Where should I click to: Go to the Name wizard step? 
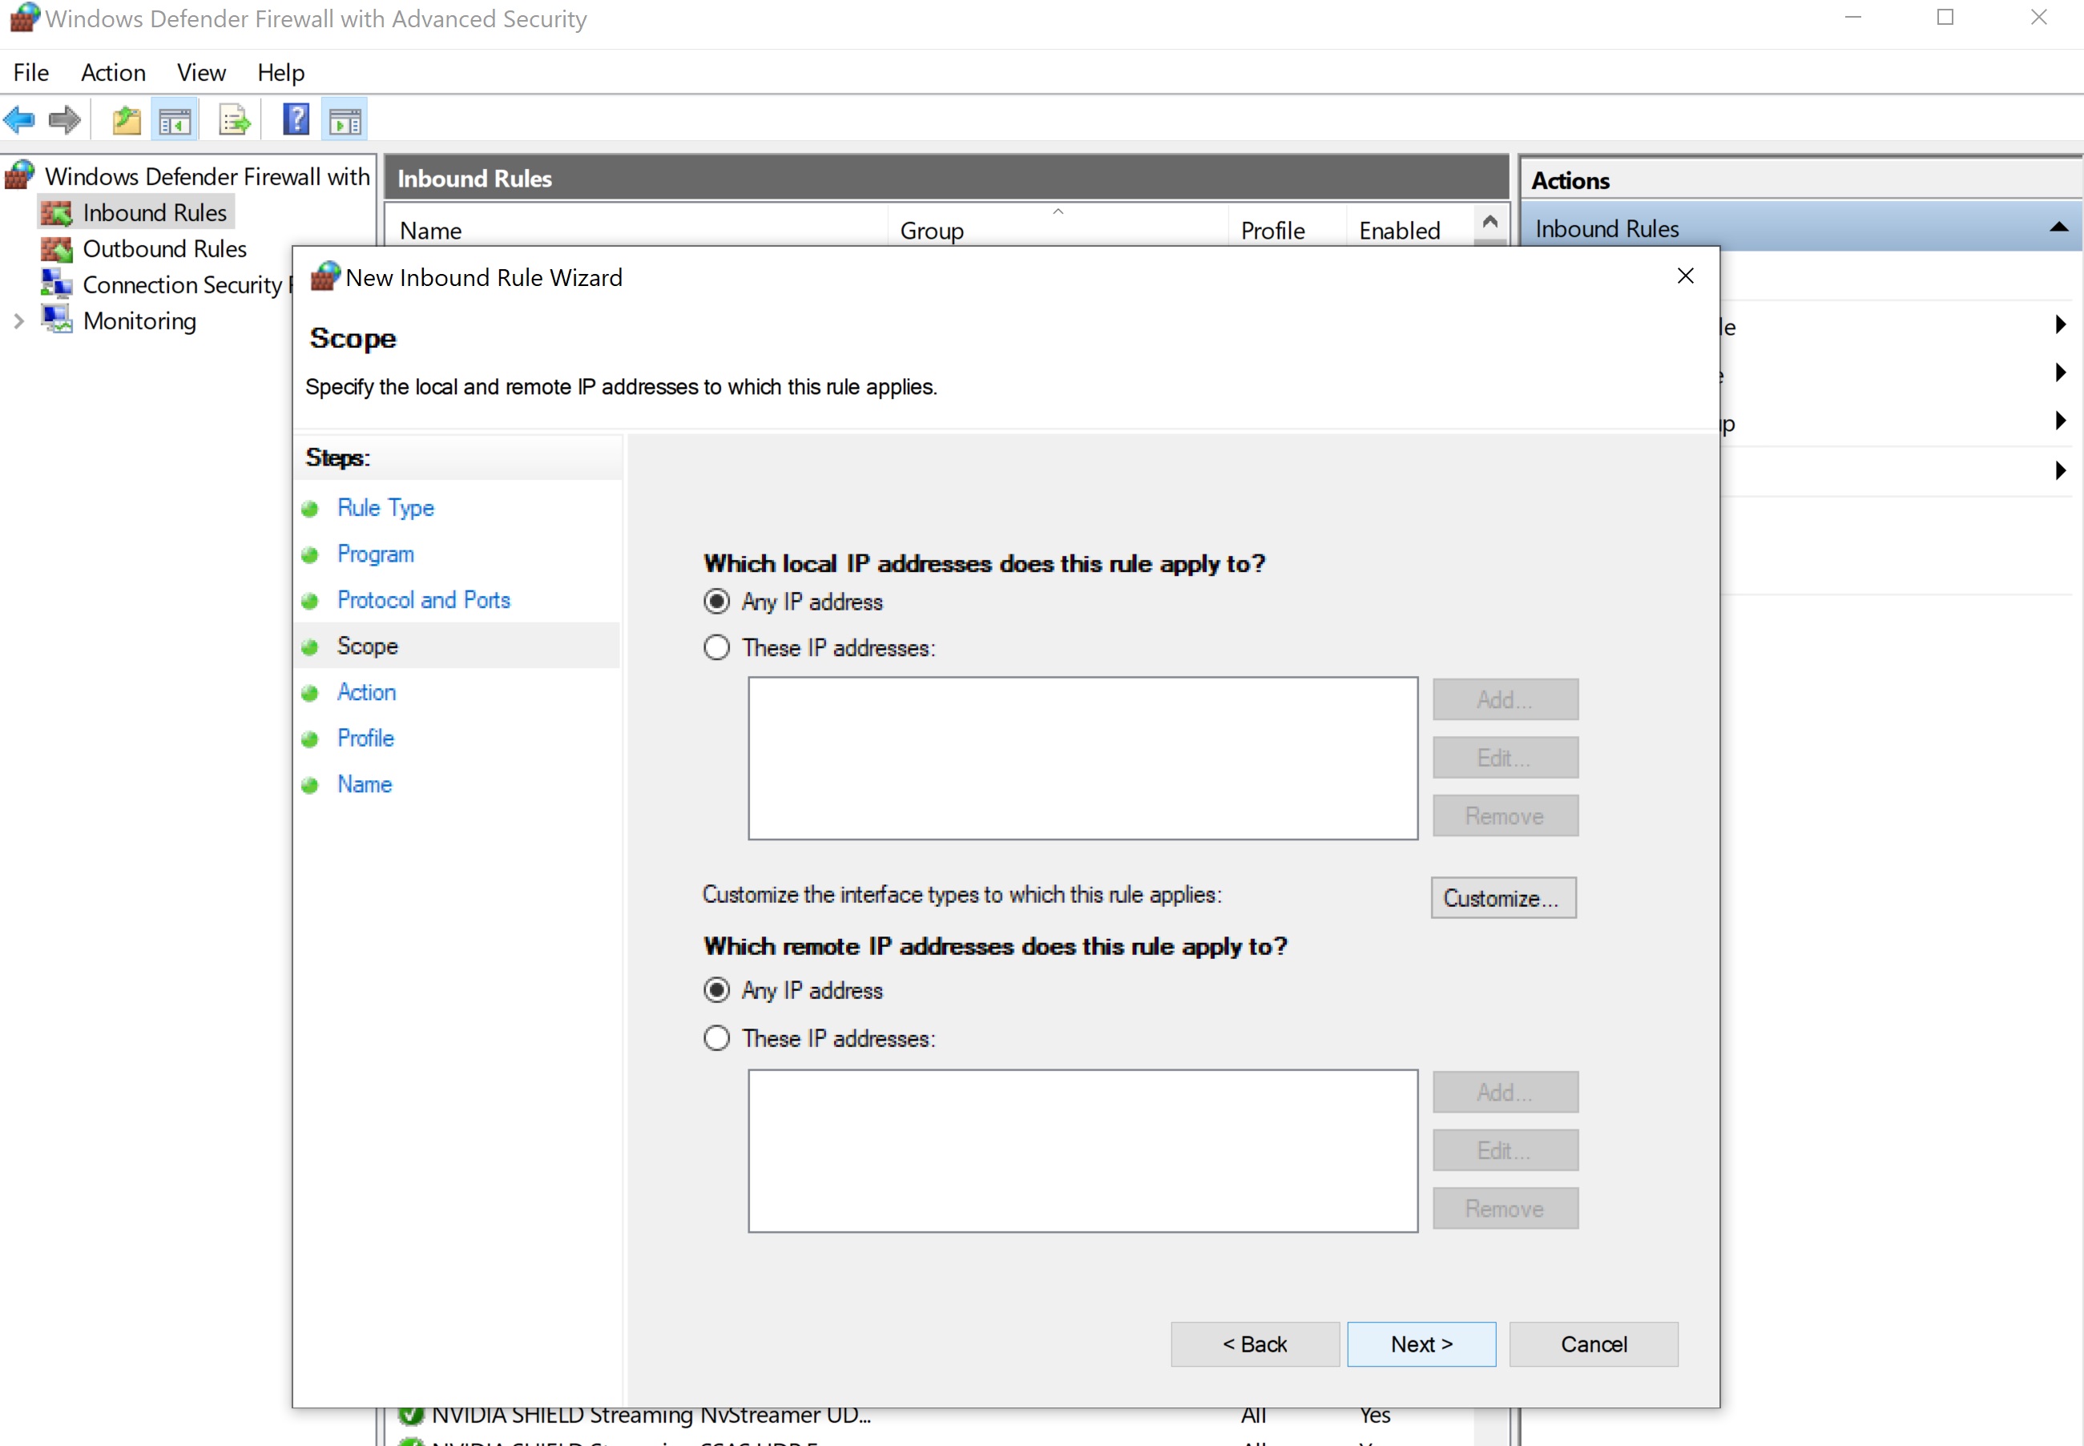click(x=365, y=784)
